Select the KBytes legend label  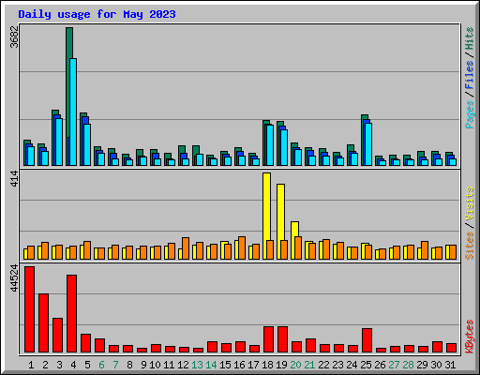click(470, 337)
